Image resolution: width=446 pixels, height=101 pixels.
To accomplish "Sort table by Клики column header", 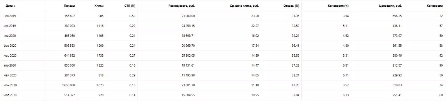I will coord(99,6).
